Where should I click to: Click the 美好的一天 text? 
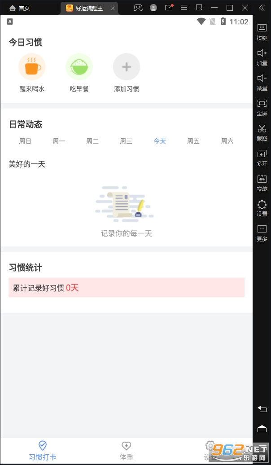coord(26,164)
